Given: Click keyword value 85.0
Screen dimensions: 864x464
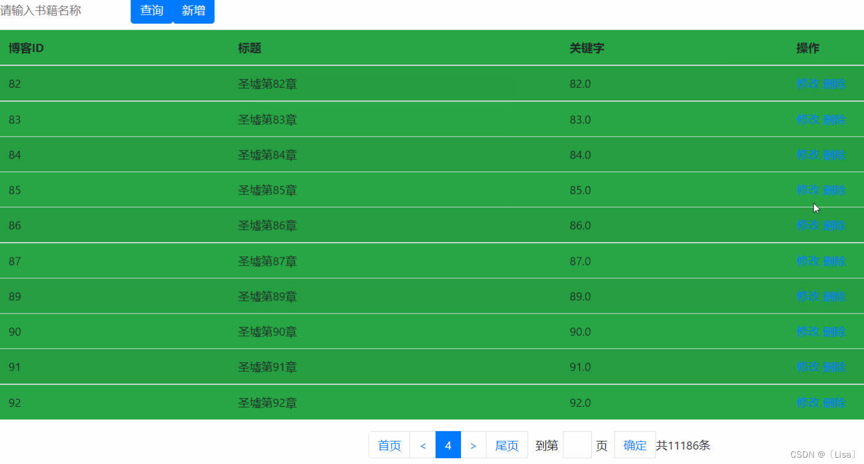Looking at the screenshot, I should [x=580, y=190].
